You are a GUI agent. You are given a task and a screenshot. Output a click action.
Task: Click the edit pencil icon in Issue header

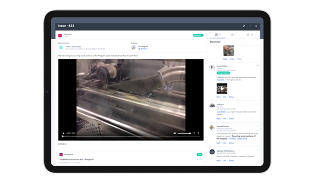[244, 26]
